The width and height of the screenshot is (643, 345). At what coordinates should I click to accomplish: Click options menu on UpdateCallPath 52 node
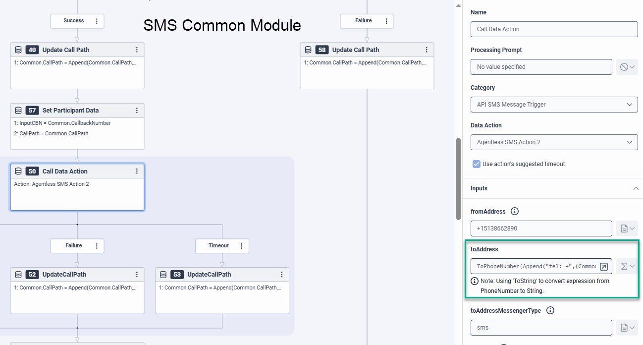(137, 275)
